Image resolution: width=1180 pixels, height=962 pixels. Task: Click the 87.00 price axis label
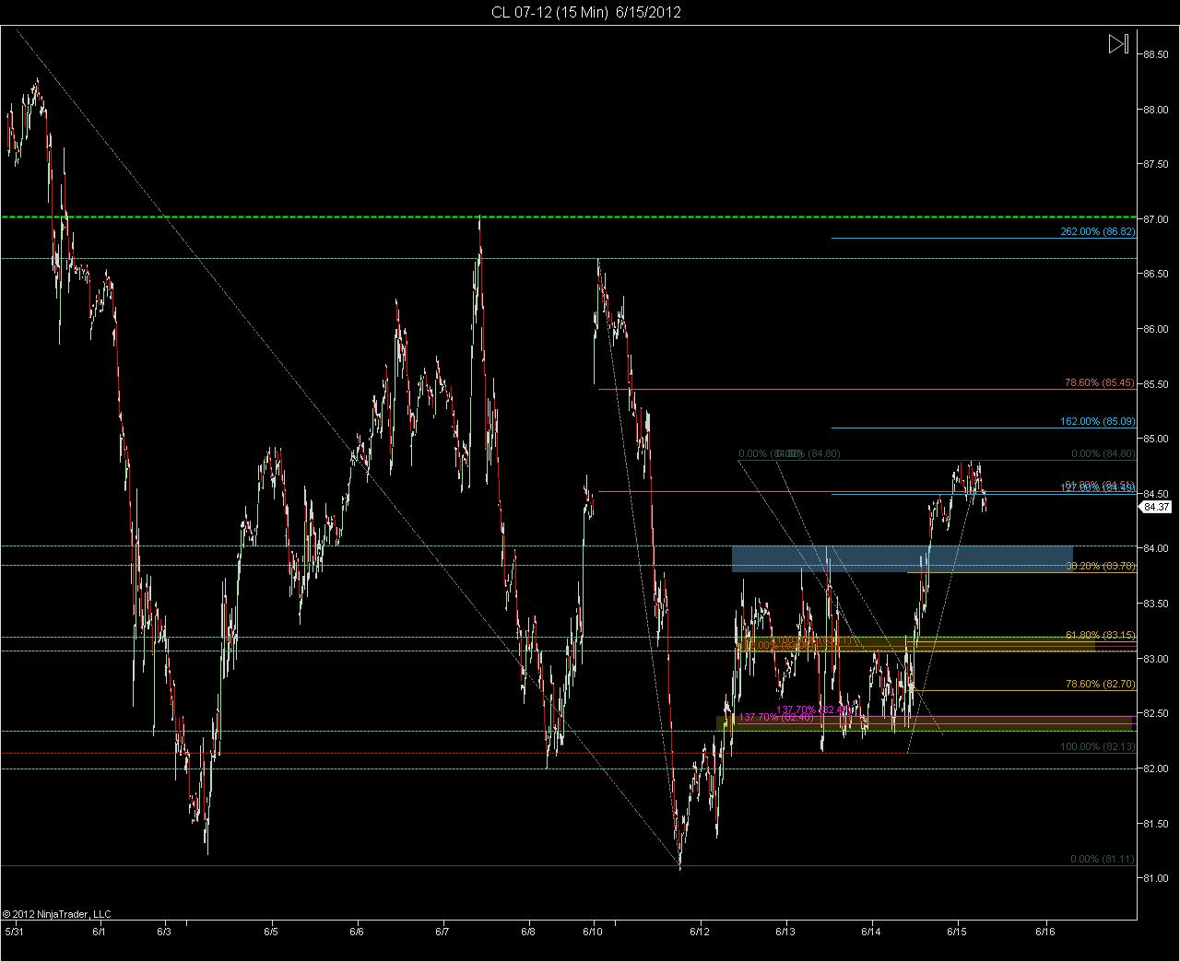(1156, 219)
